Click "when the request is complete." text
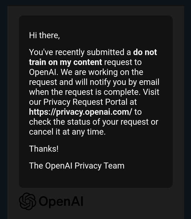Viewport: 191px width, 219px height. tap(85, 92)
